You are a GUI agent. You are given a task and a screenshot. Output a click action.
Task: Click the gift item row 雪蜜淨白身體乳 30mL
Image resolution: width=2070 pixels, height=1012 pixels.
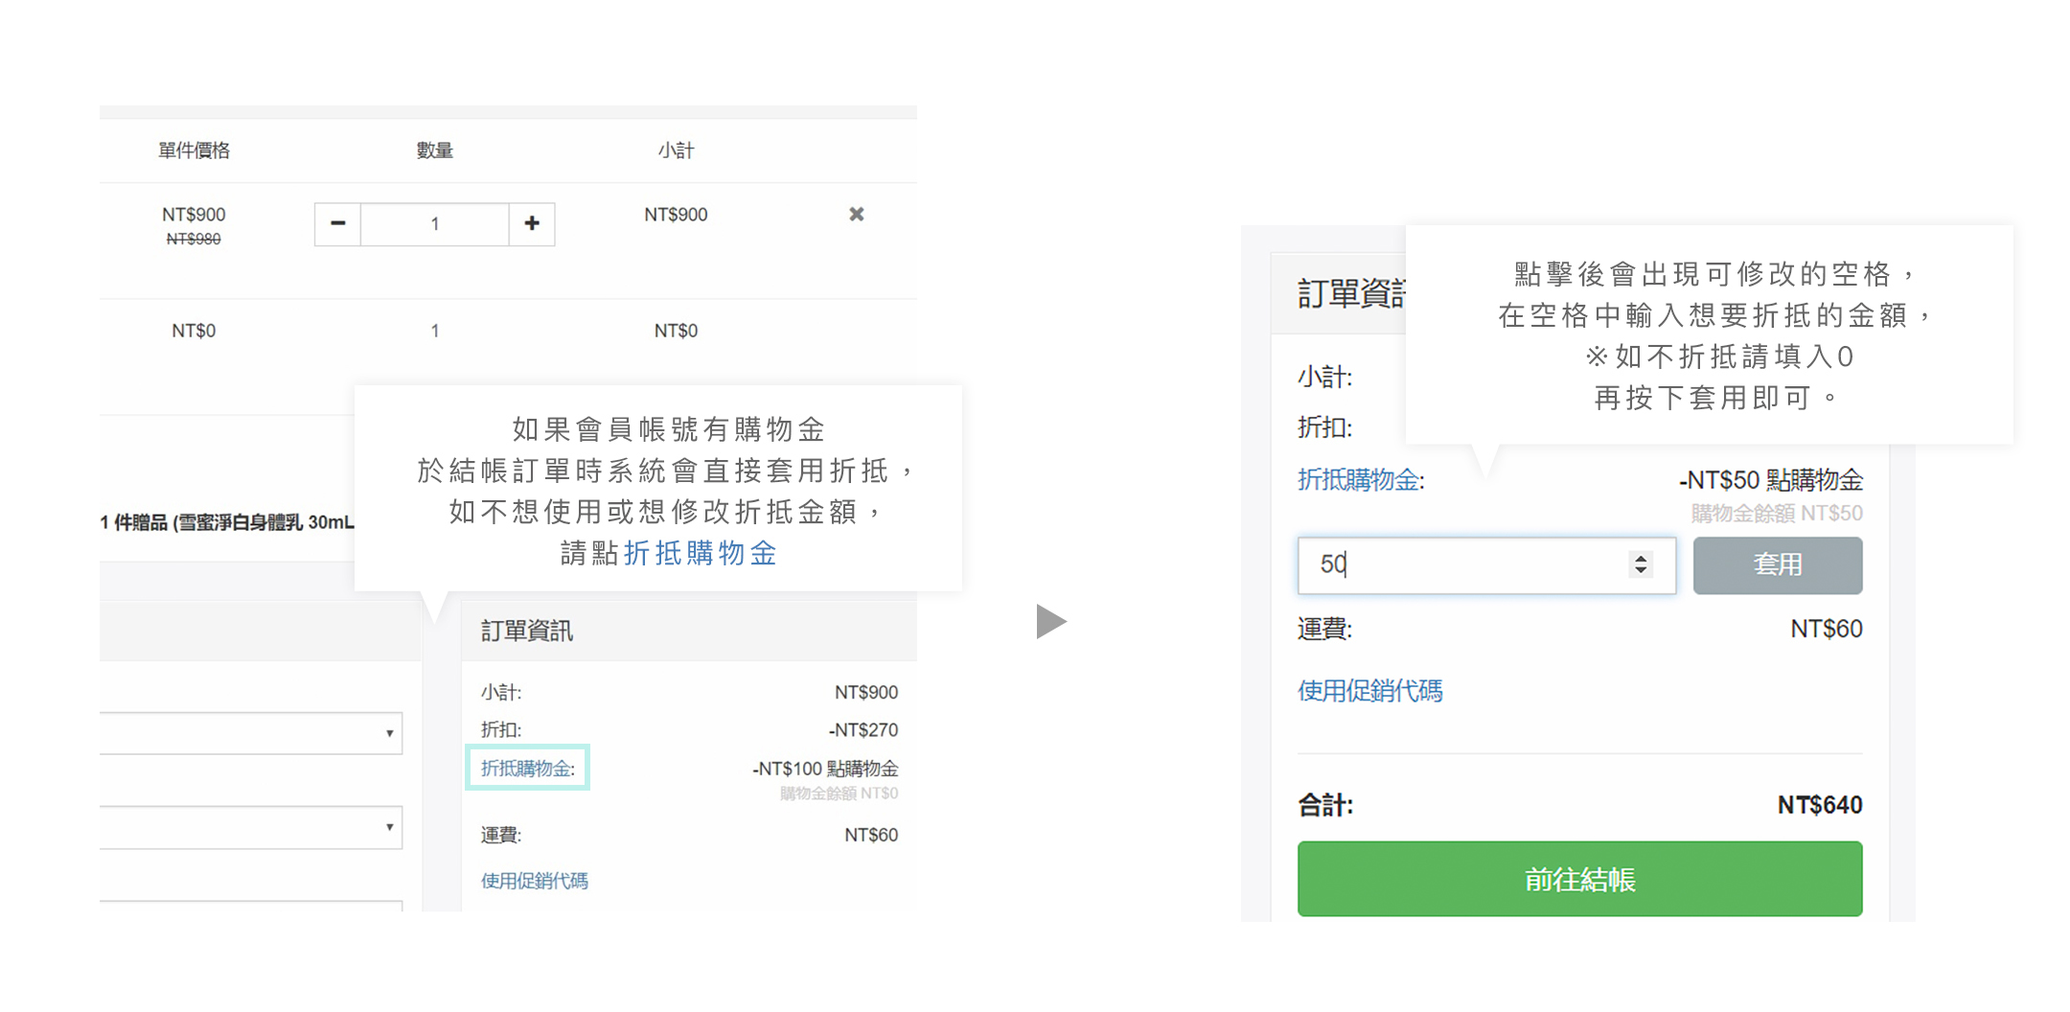[x=225, y=523]
